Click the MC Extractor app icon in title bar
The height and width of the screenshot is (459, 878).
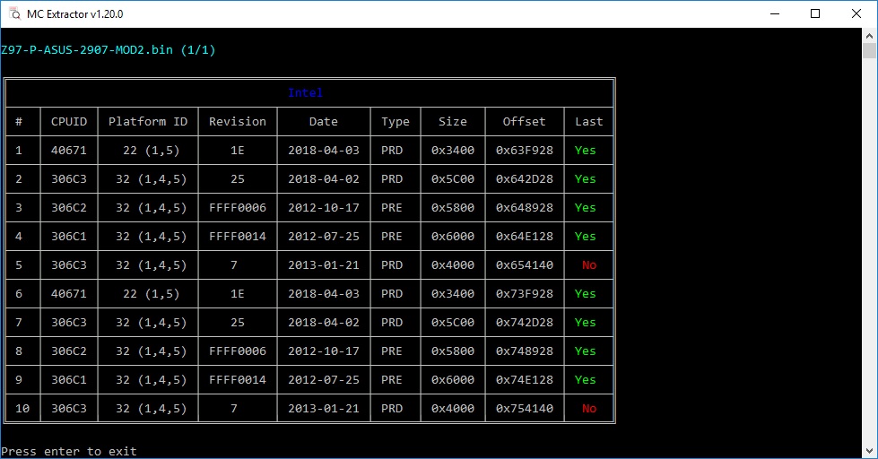[14, 13]
